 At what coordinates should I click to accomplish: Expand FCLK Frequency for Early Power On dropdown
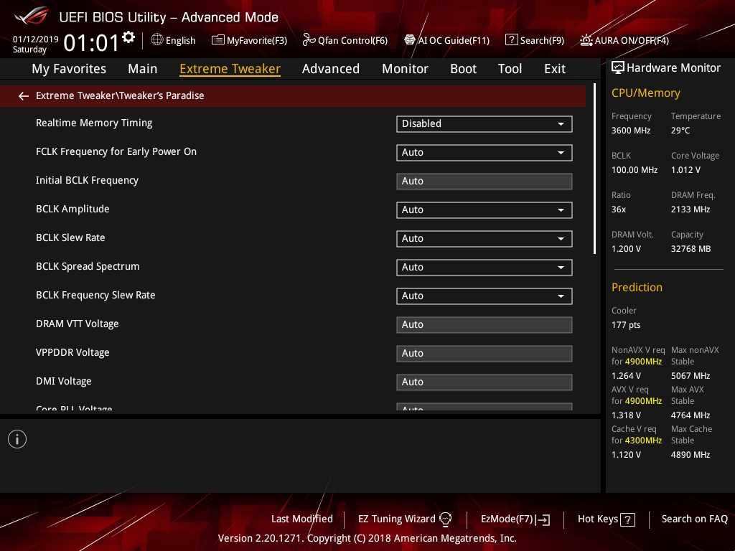point(484,152)
